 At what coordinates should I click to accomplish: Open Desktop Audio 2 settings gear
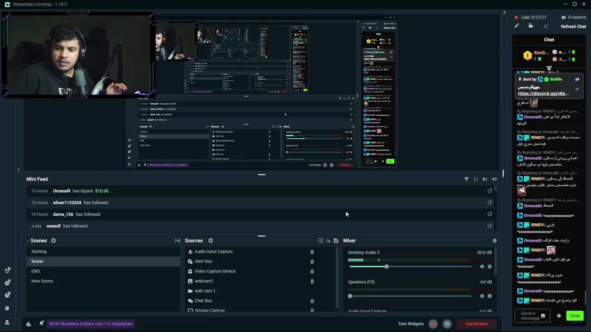(x=490, y=267)
